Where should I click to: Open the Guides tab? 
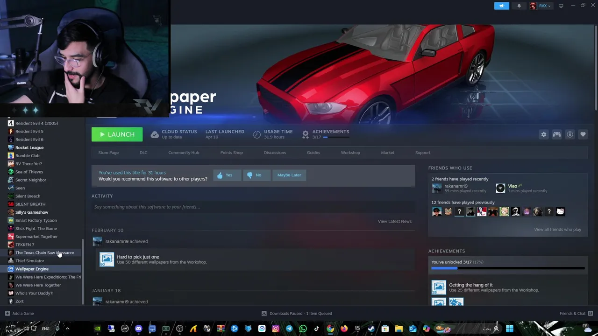[313, 153]
